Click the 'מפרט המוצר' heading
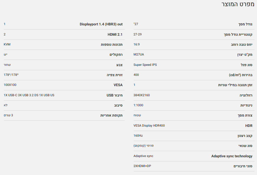Viewport: 257px width, 175px height. 238,4
